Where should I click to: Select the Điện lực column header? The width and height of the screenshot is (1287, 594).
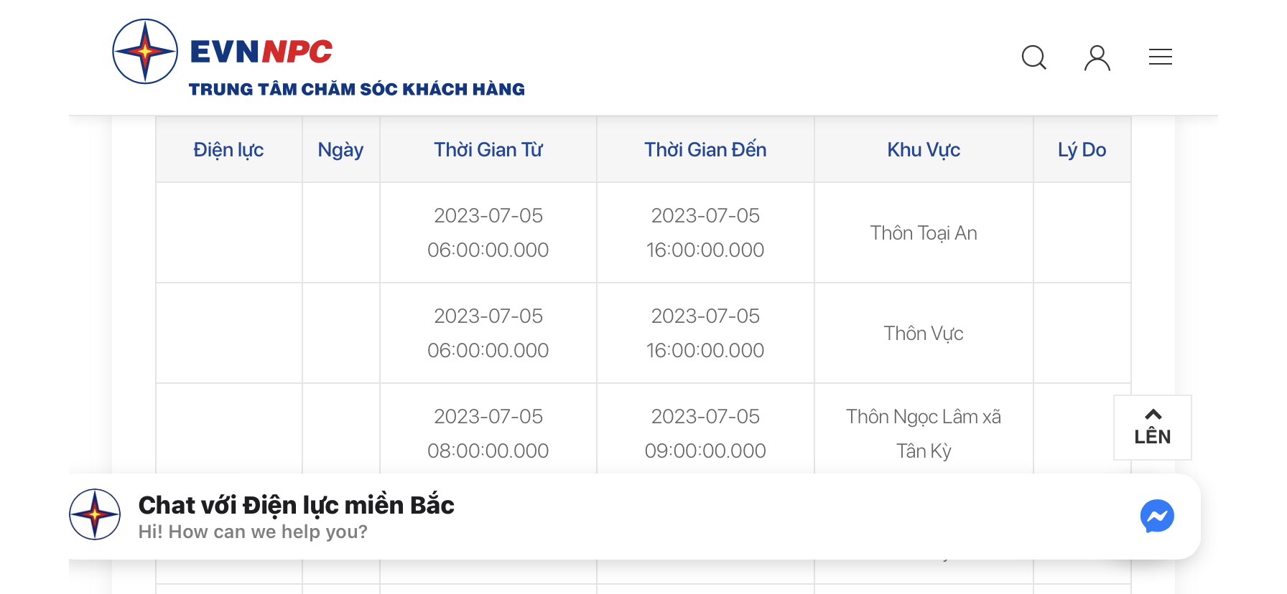coord(228,150)
